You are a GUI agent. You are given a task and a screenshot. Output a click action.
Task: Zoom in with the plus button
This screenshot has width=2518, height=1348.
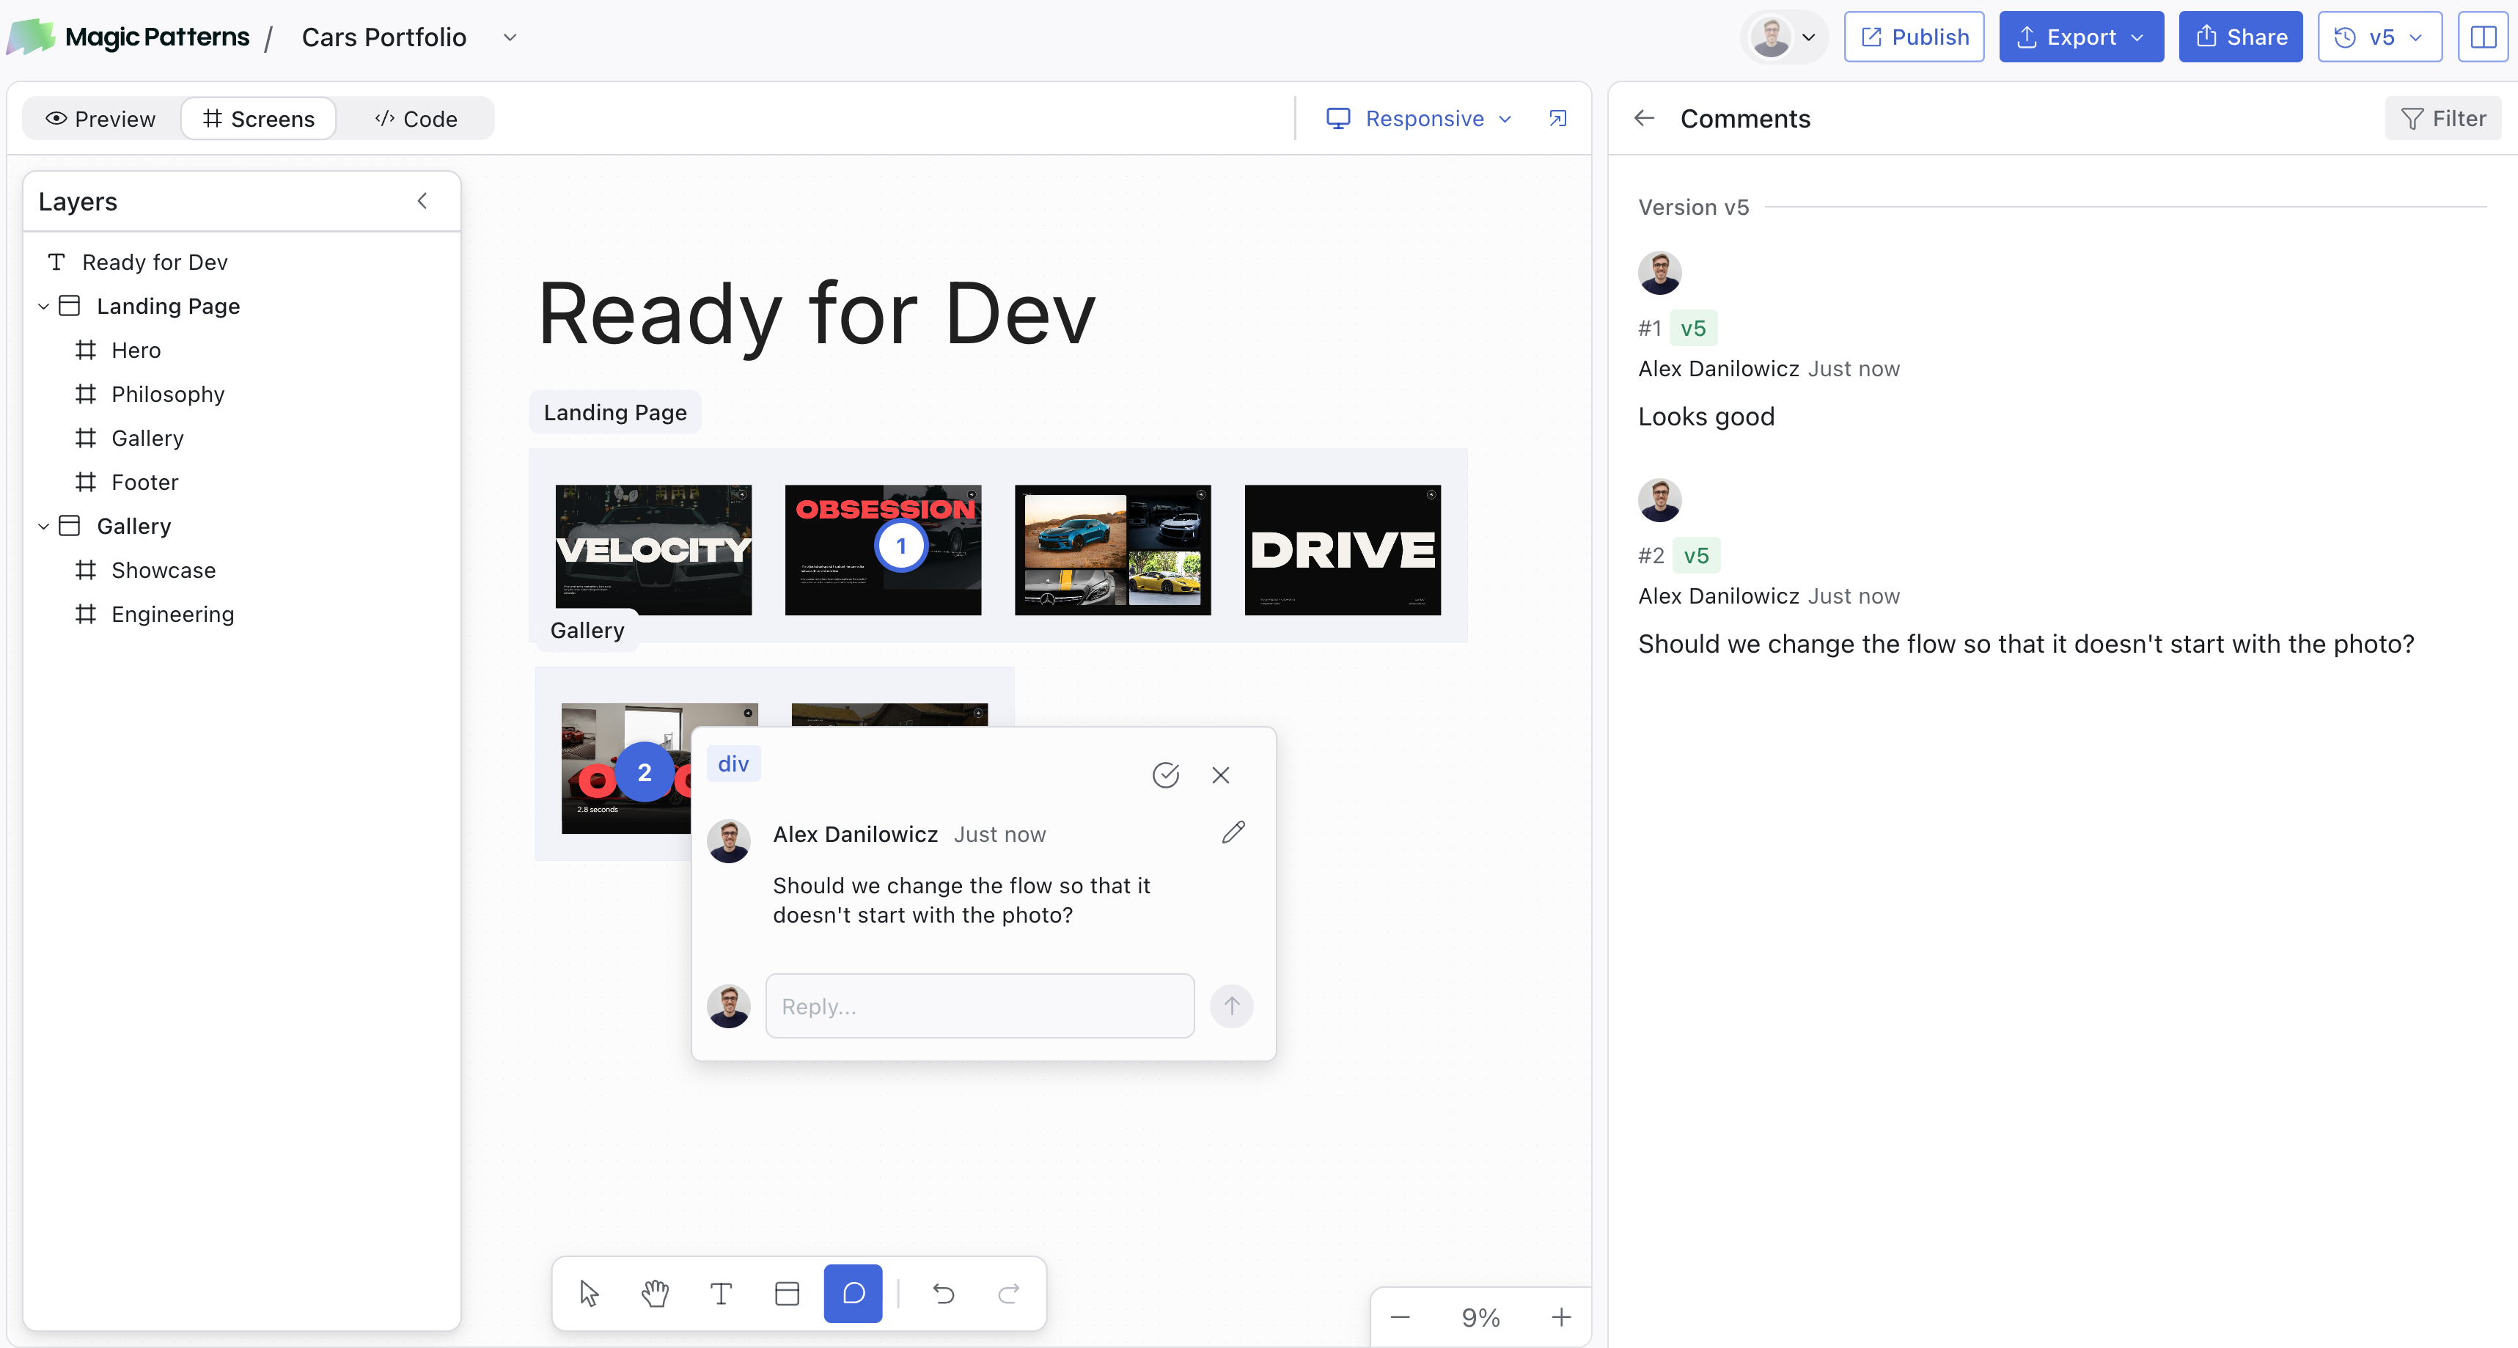click(x=1561, y=1318)
